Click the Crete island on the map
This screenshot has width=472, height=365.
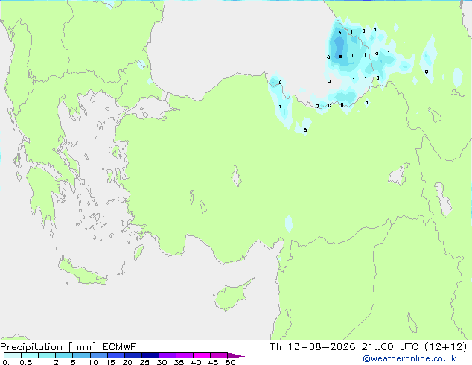pyautogui.click(x=82, y=273)
